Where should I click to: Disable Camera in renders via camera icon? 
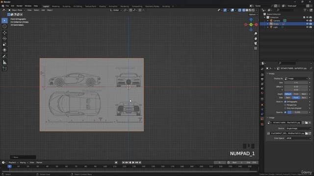[x=311, y=21]
